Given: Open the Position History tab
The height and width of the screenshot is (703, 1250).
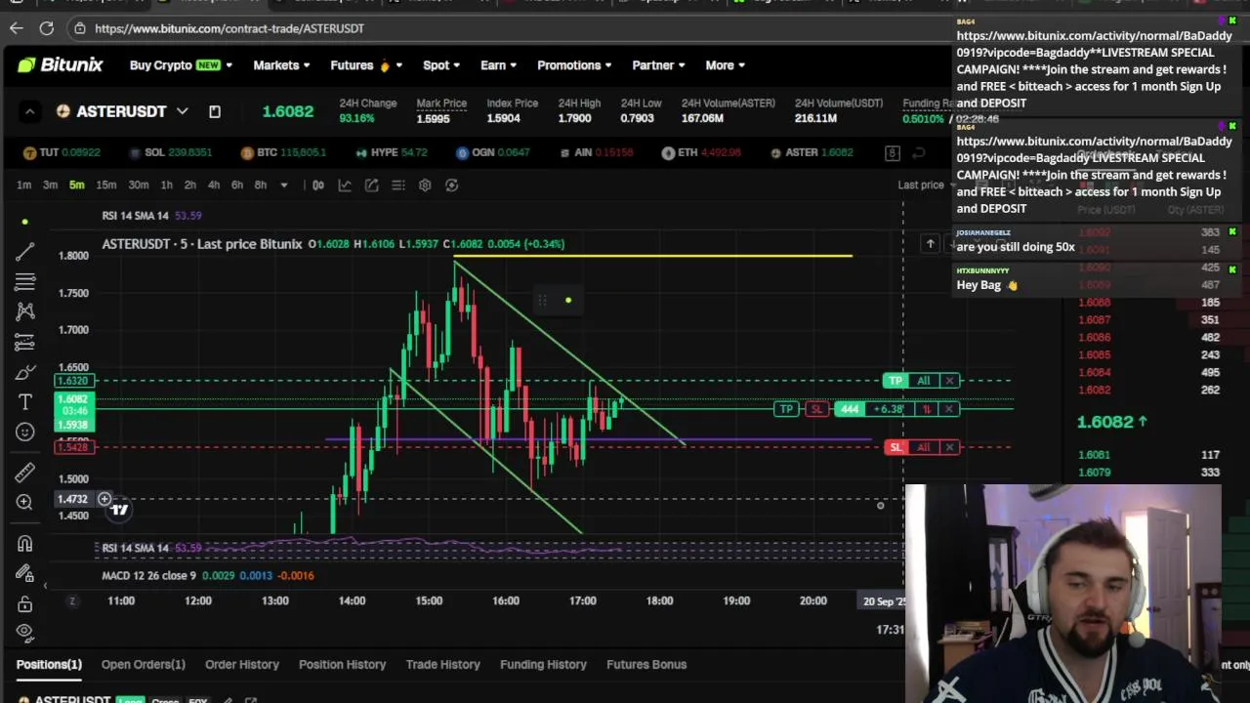Looking at the screenshot, I should point(342,664).
